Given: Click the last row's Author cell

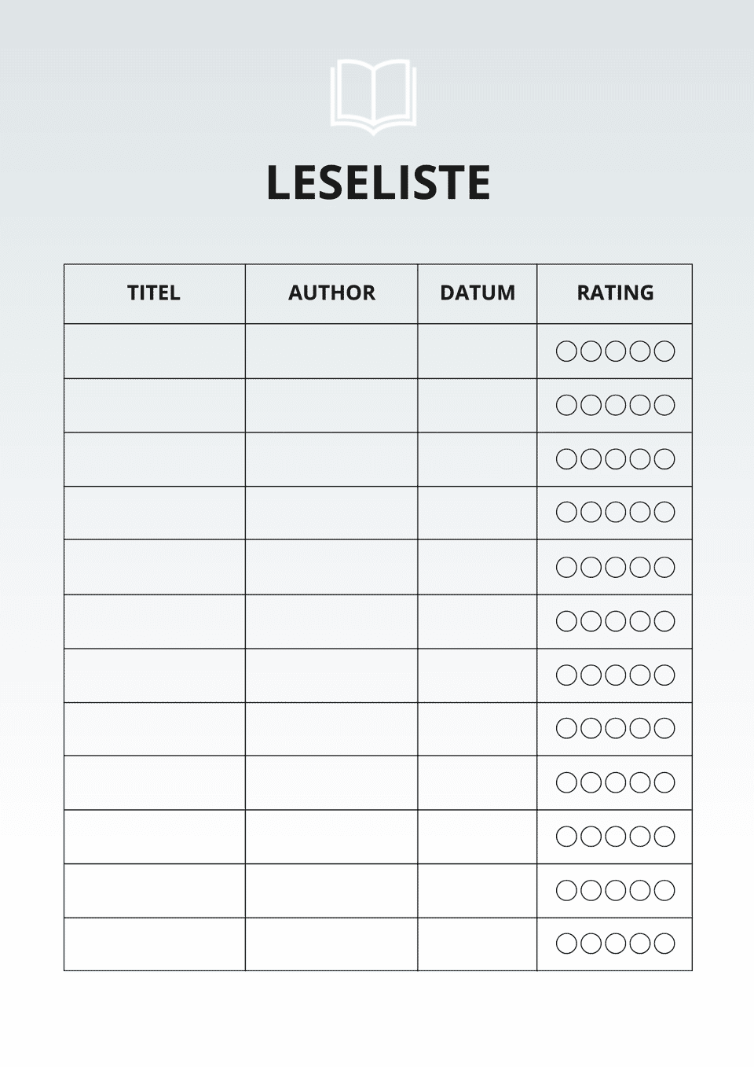Looking at the screenshot, I should (x=331, y=944).
